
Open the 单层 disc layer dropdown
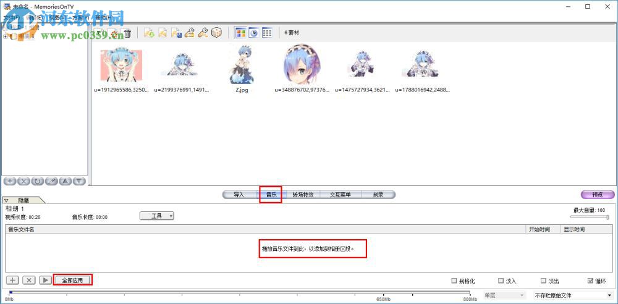click(504, 295)
